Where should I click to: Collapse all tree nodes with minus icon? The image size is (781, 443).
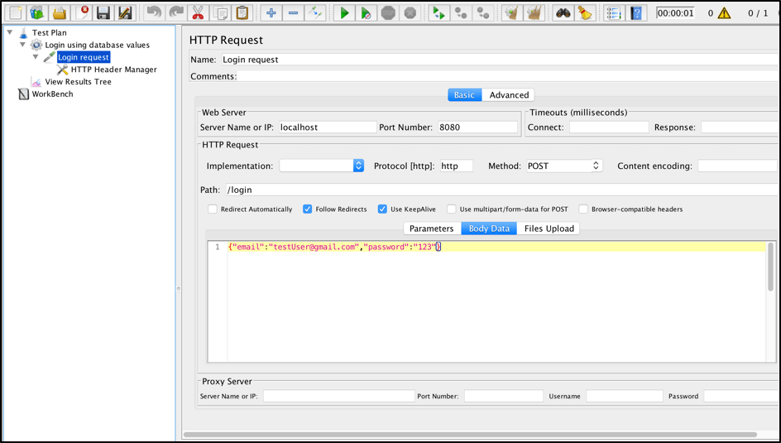(x=293, y=12)
